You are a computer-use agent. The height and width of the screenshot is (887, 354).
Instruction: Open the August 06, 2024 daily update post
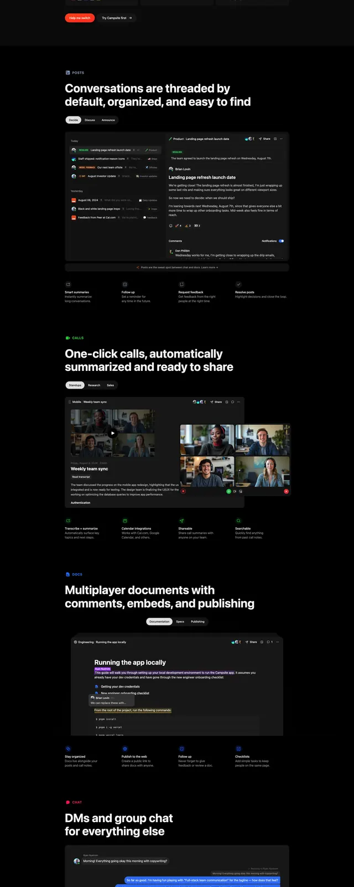pyautogui.click(x=115, y=200)
